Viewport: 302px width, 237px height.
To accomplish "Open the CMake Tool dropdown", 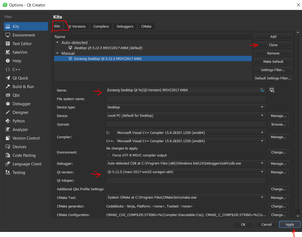I will coord(186,197).
